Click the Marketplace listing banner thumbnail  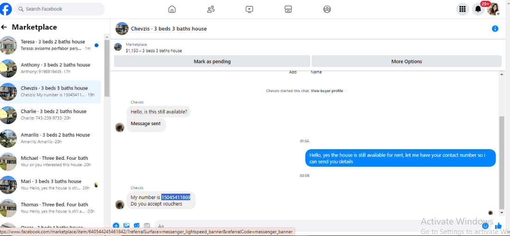point(118,47)
